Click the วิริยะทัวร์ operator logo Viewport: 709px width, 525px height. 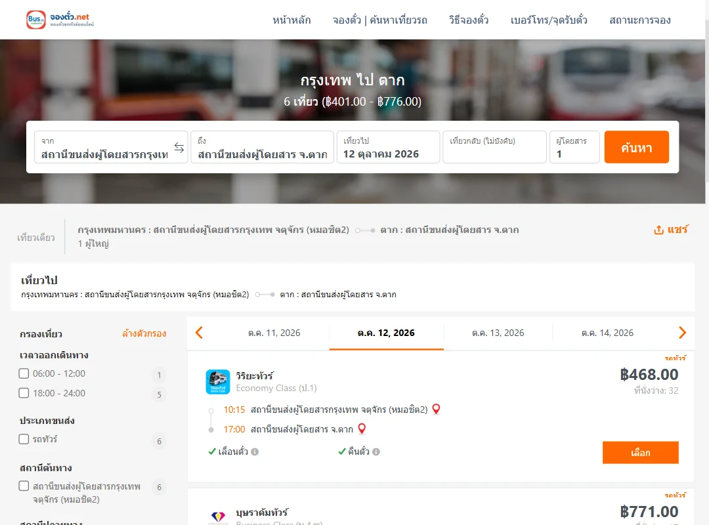218,382
